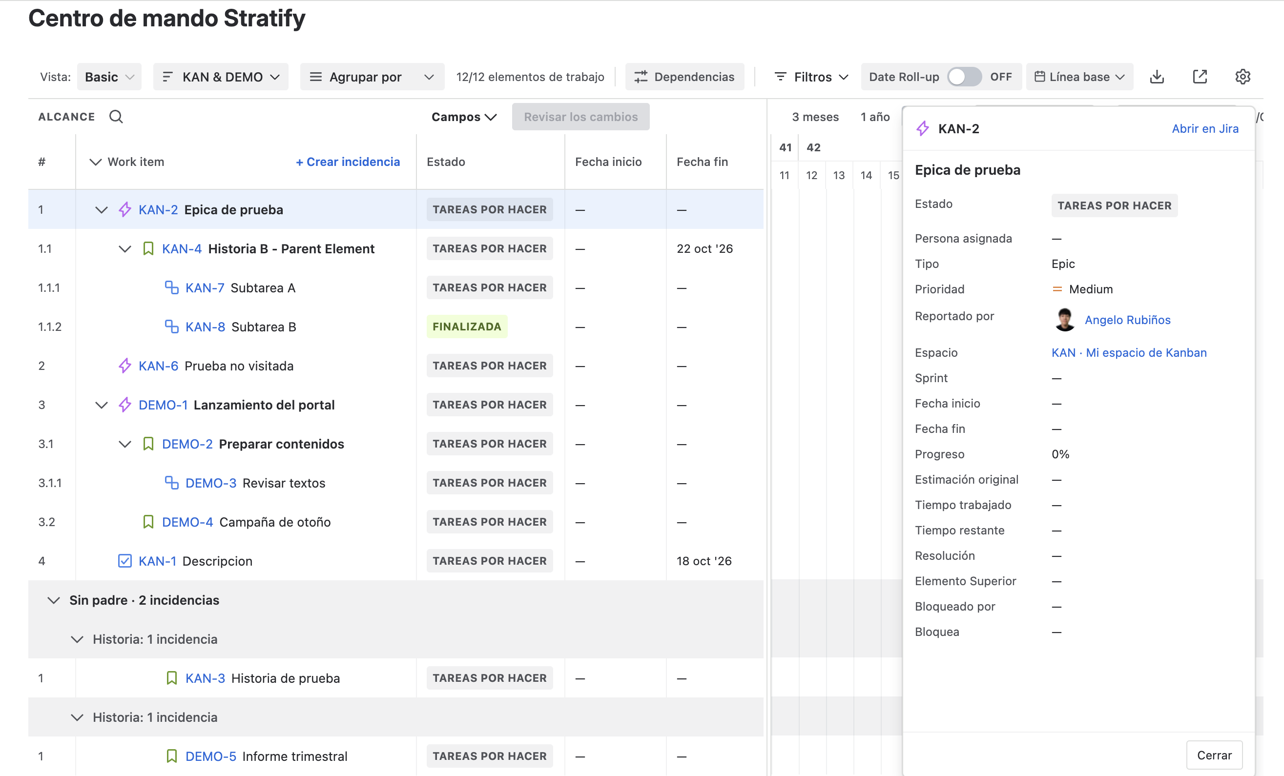Collapse the DEMO-1 Lanzamiento del portal row
The width and height of the screenshot is (1284, 776).
[x=101, y=405]
